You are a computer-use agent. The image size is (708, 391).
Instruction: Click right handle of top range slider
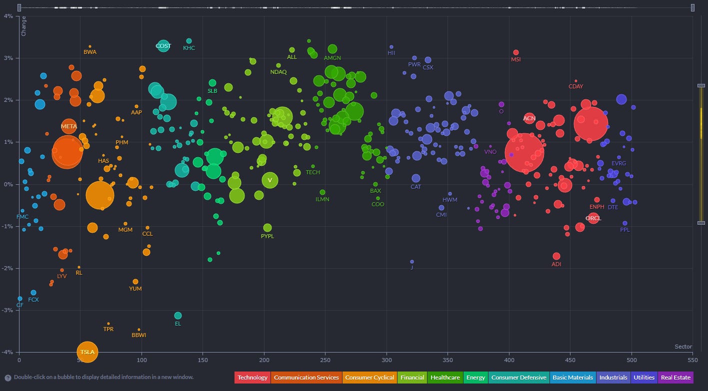tap(692, 7)
